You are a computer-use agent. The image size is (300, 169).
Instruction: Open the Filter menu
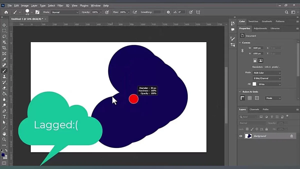tap(60, 6)
